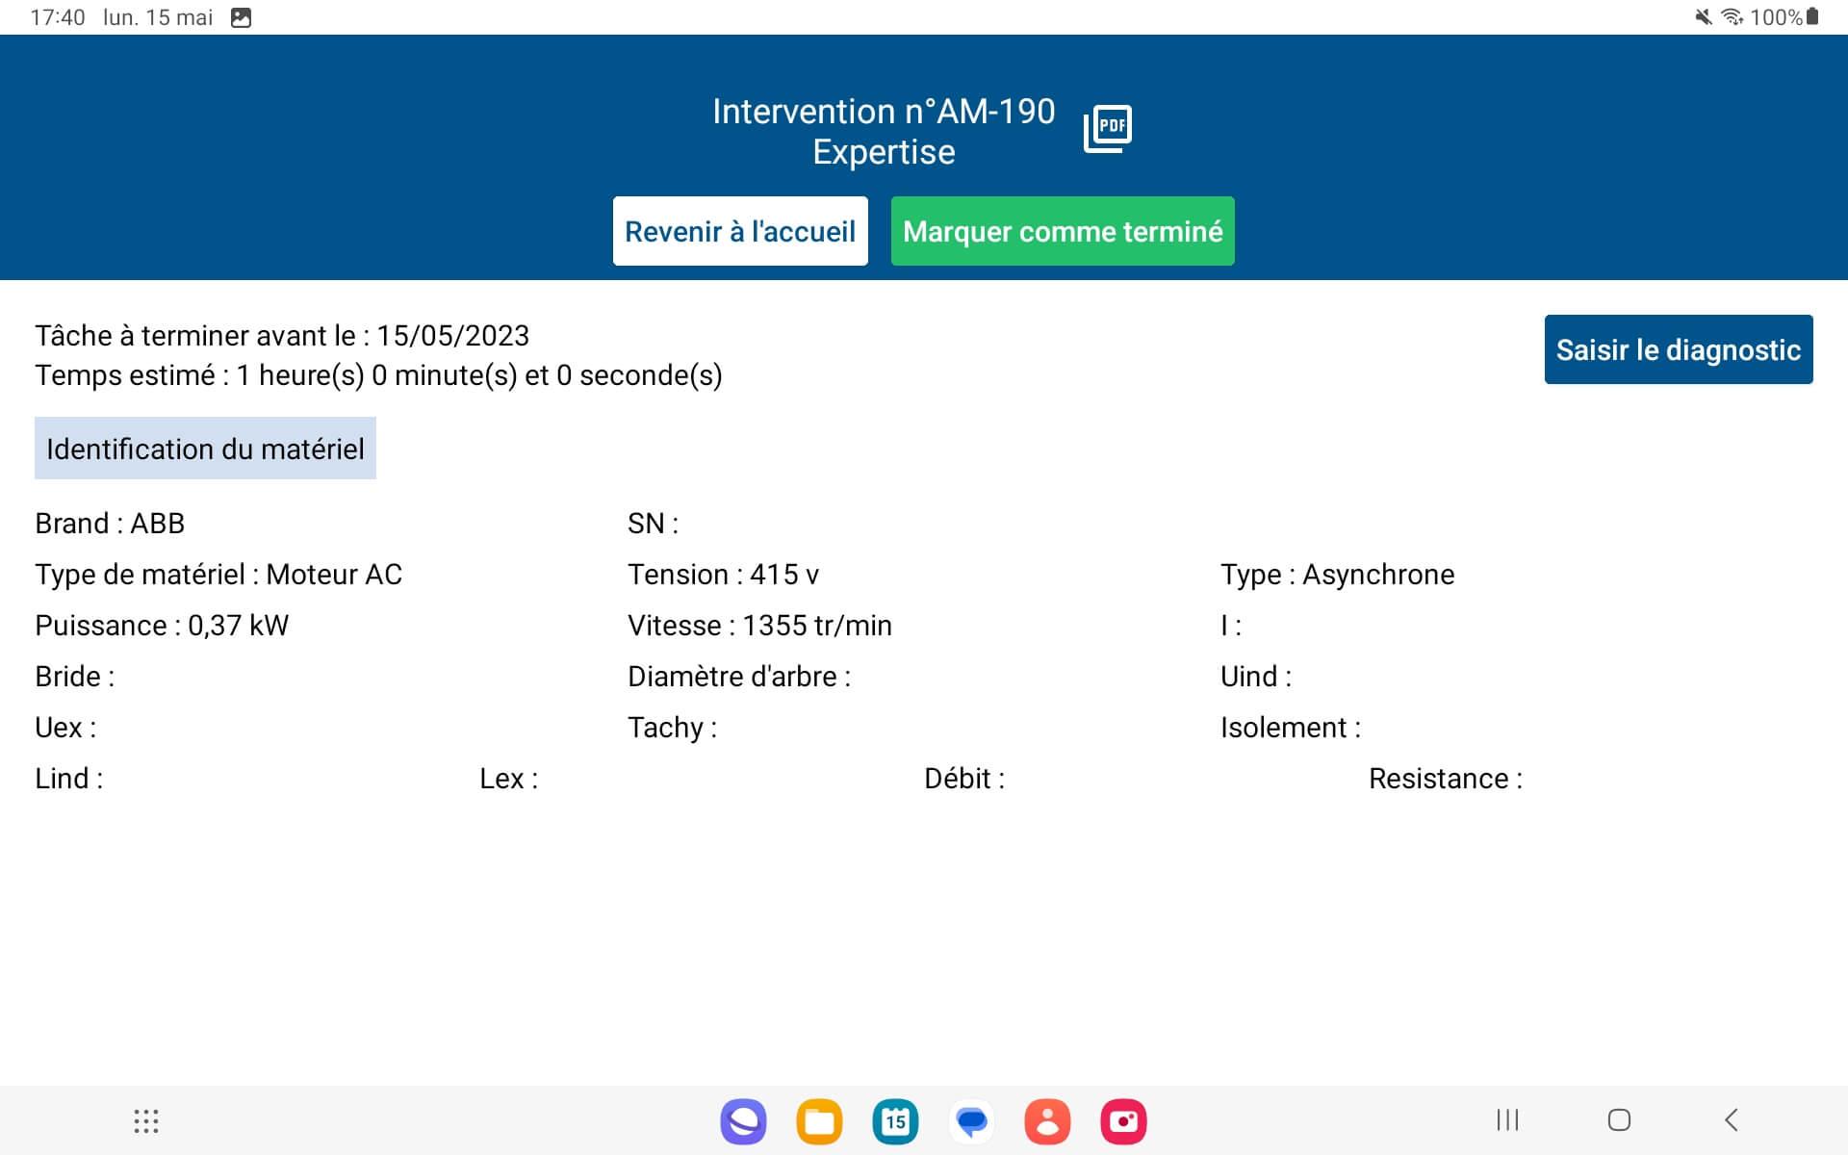This screenshot has width=1848, height=1155.
Task: Tap the image notification icon
Action: 242,17
